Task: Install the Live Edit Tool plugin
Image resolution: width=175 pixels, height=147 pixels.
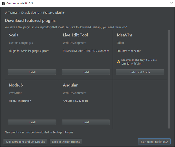Action: (86, 72)
